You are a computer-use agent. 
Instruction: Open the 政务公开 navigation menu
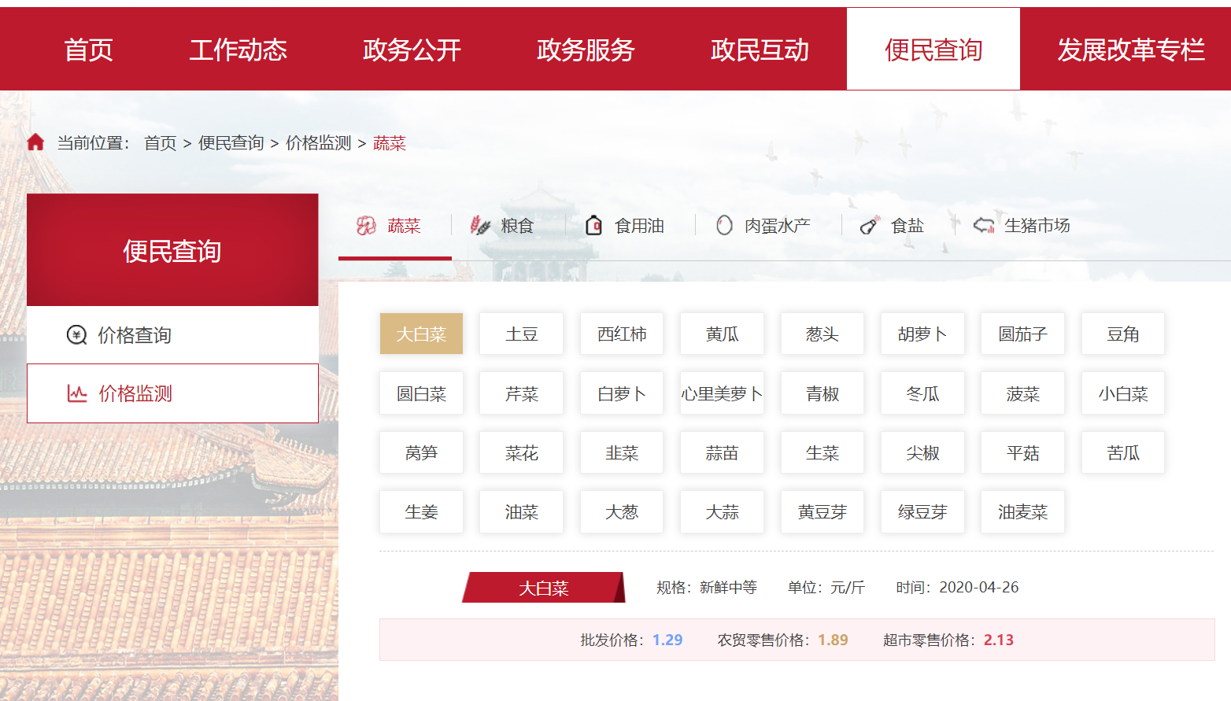pyautogui.click(x=412, y=50)
